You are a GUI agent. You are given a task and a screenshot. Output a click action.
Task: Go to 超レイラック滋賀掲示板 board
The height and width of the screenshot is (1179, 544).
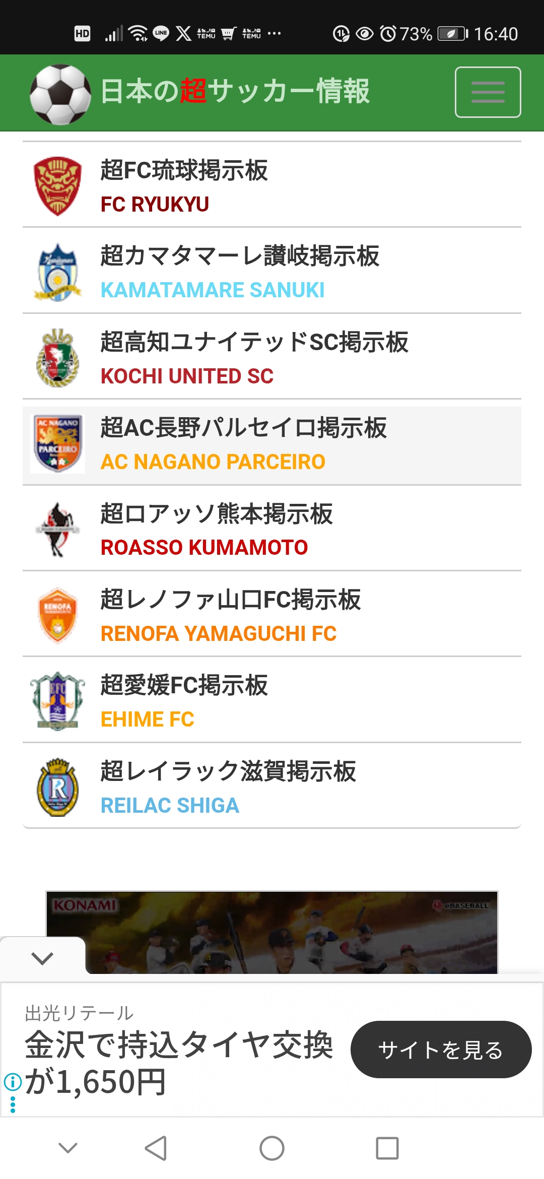coord(228,771)
